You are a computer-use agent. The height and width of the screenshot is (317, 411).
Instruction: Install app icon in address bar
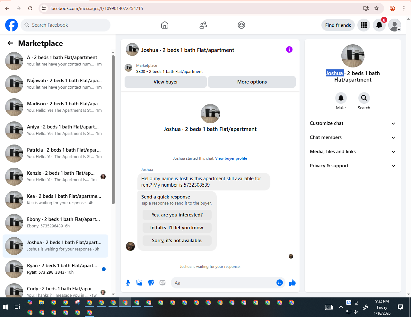click(366, 8)
